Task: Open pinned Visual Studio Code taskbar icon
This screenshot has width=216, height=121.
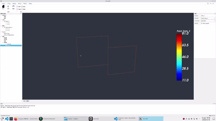Action: pos(6,119)
